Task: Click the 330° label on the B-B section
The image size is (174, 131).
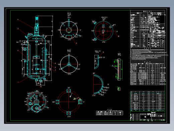Action: (x=78, y=69)
